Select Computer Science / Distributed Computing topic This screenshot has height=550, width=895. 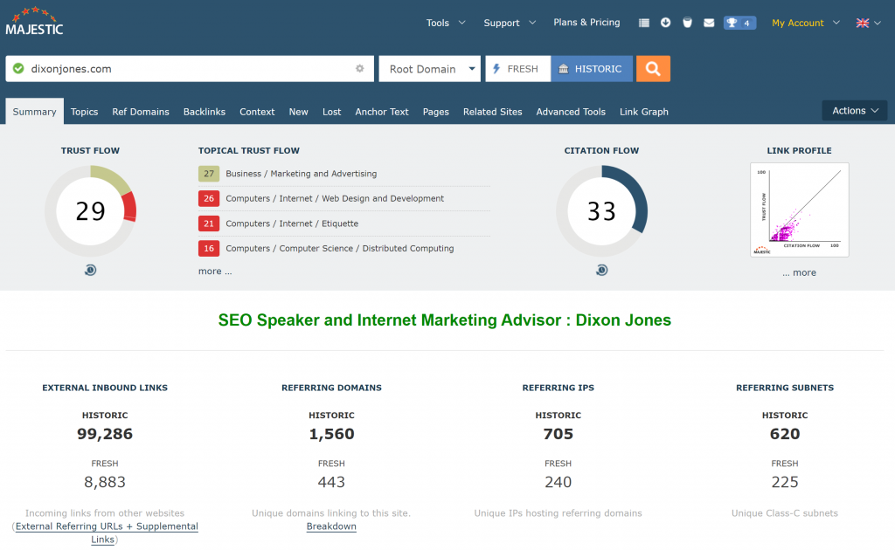(340, 249)
